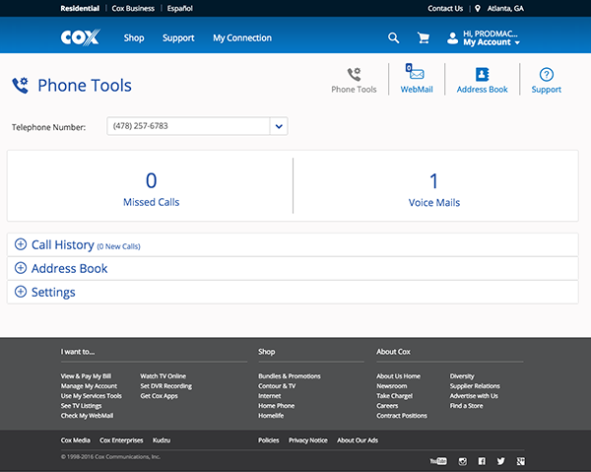Click Careers footer link

(387, 406)
